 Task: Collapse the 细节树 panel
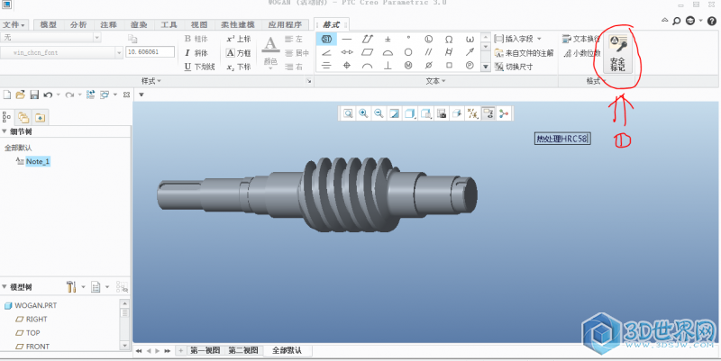pyautogui.click(x=5, y=131)
